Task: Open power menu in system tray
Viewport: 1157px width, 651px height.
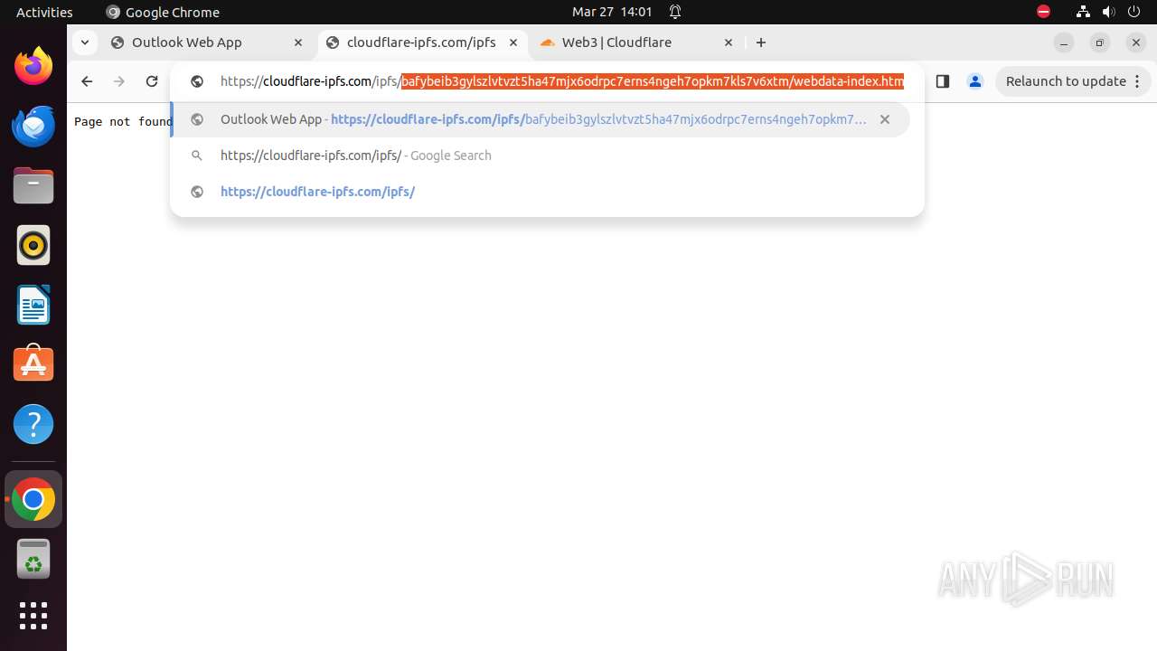Action: (1134, 12)
